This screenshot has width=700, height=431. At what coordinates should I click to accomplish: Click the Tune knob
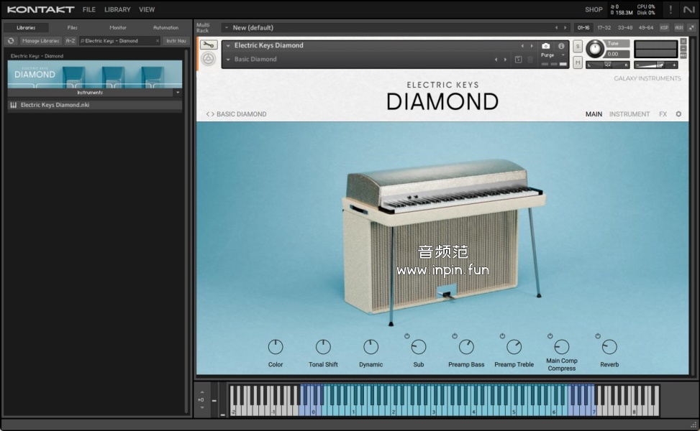click(x=595, y=49)
